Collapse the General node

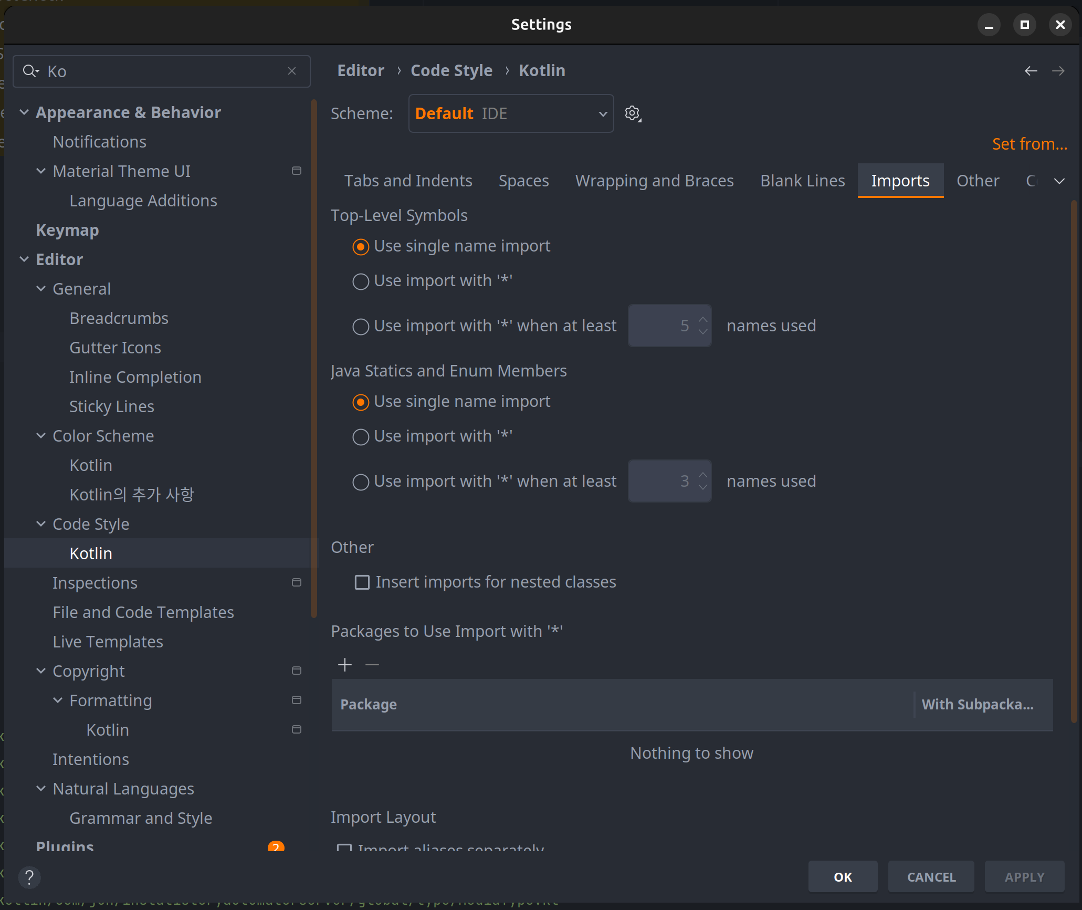tap(41, 288)
